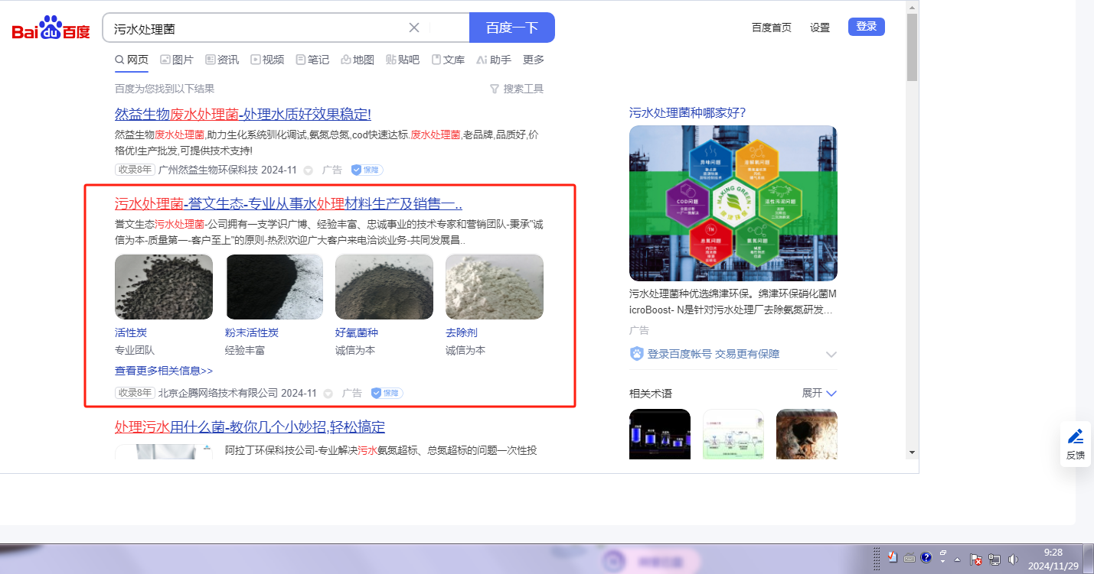Expand the 相关术语 展开 chevron
The width and height of the screenshot is (1094, 574).
point(831,393)
